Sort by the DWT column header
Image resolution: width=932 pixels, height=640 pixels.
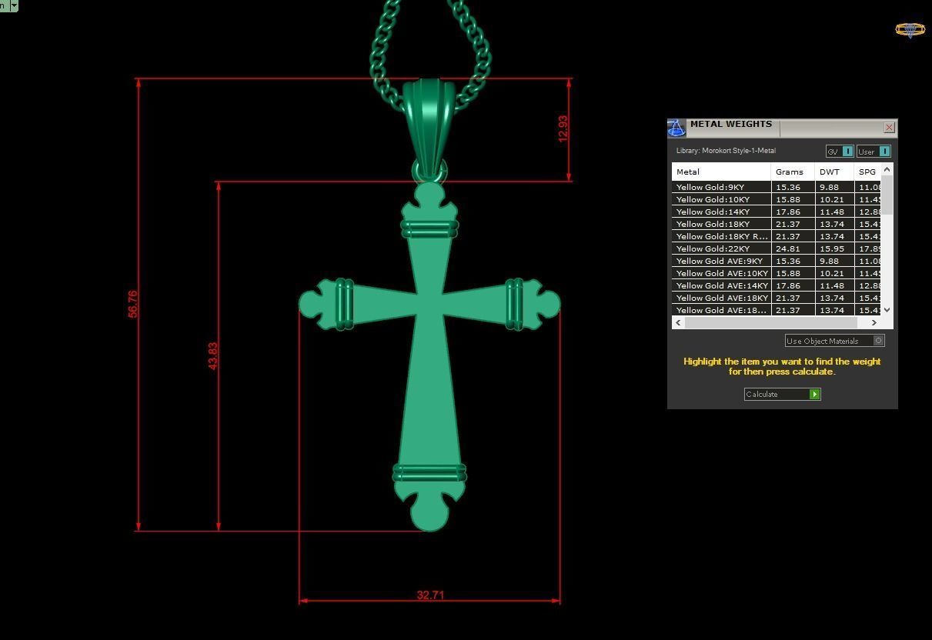coord(834,172)
